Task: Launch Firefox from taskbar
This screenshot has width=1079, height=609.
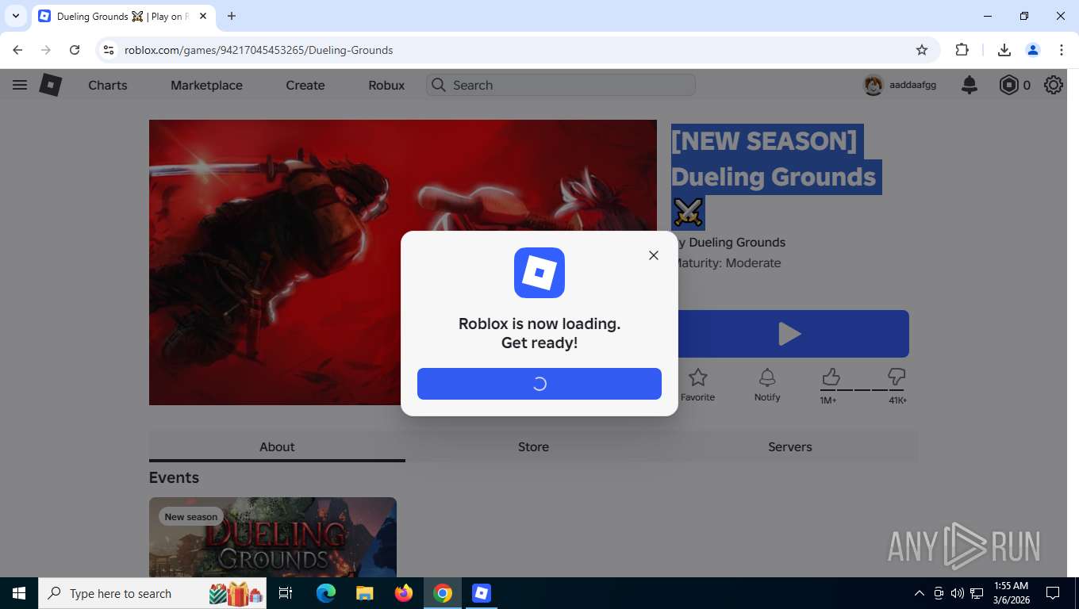Action: 404,593
